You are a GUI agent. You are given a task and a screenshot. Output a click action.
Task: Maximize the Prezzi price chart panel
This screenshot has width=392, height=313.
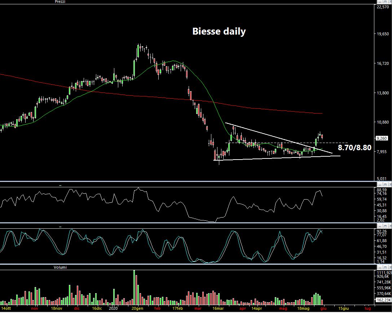point(384,2)
